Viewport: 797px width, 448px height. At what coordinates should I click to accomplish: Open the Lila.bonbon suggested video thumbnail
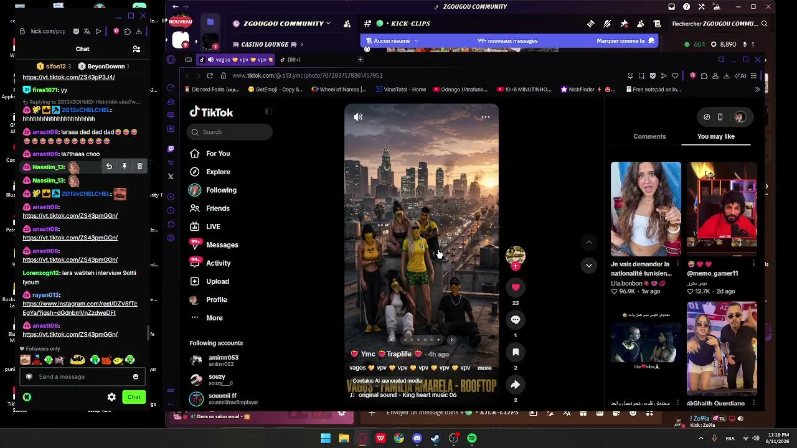(x=646, y=209)
